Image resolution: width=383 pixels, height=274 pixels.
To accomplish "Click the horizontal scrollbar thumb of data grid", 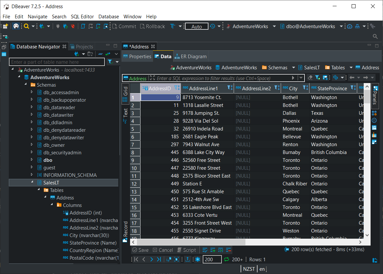I will [x=191, y=242].
